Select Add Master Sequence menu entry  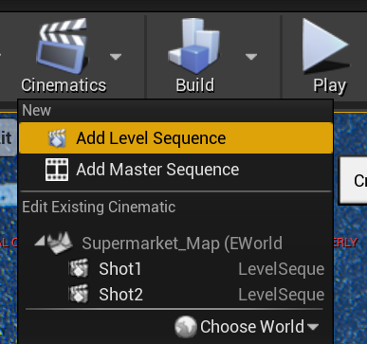coord(175,170)
